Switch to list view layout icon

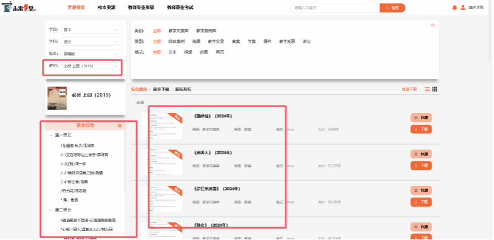tap(427, 89)
